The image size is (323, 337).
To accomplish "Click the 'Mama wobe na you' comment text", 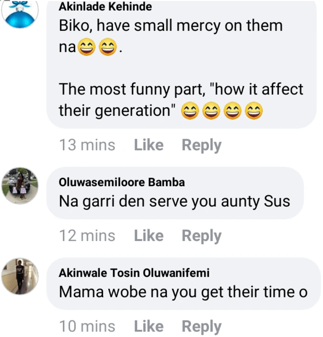I will pos(183,292).
